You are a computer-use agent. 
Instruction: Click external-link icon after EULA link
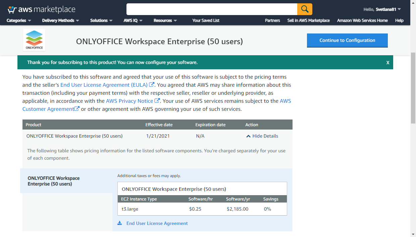[152, 85]
